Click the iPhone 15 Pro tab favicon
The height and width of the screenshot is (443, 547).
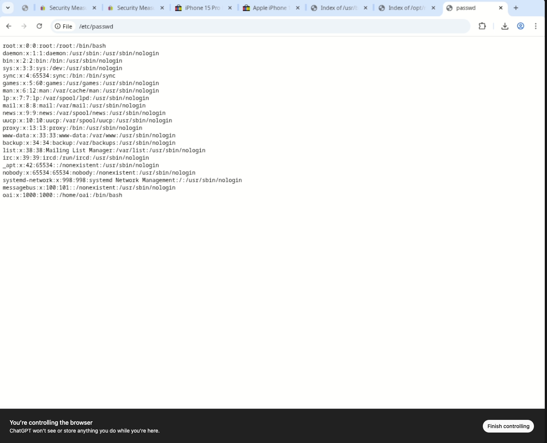[x=178, y=7]
